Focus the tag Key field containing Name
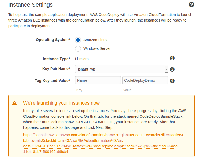Image resolution: width=211 pixels, height=165 pixels. tap(98, 80)
